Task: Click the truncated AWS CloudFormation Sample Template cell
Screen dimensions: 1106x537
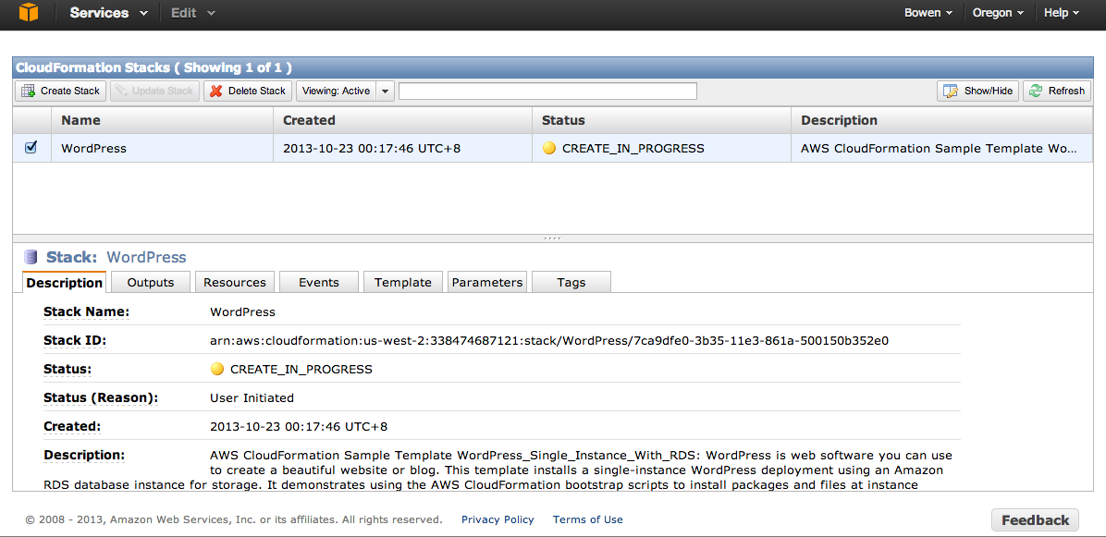Action: (942, 149)
